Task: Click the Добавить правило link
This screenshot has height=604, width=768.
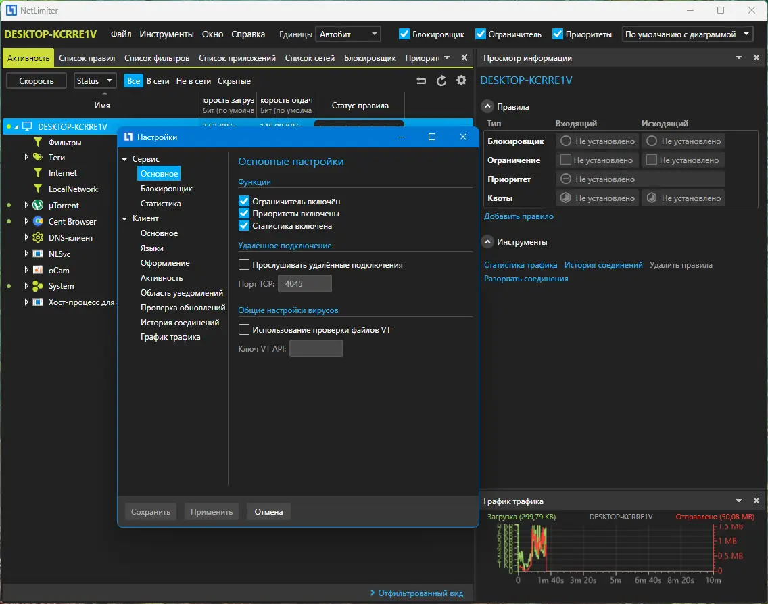Action: point(519,216)
